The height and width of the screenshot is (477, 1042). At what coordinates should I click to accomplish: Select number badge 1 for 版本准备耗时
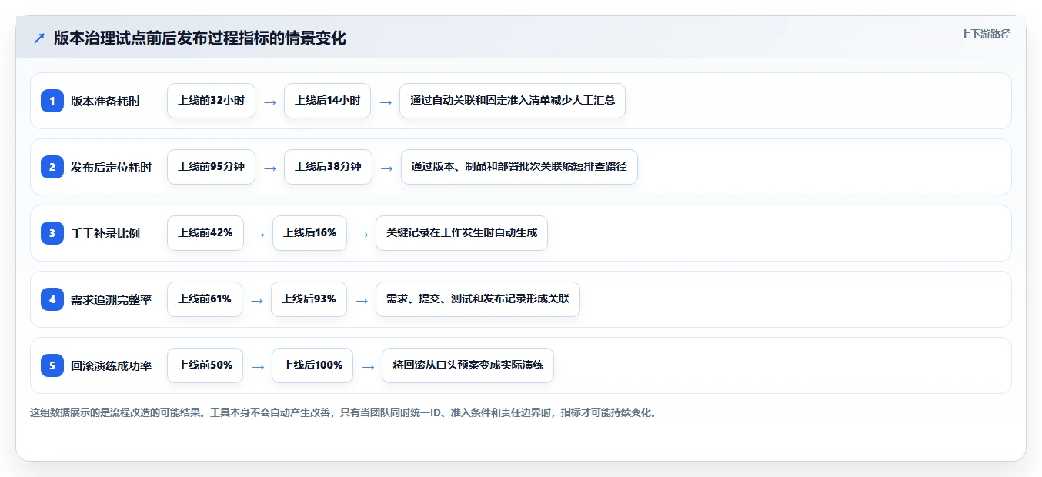[x=52, y=101]
